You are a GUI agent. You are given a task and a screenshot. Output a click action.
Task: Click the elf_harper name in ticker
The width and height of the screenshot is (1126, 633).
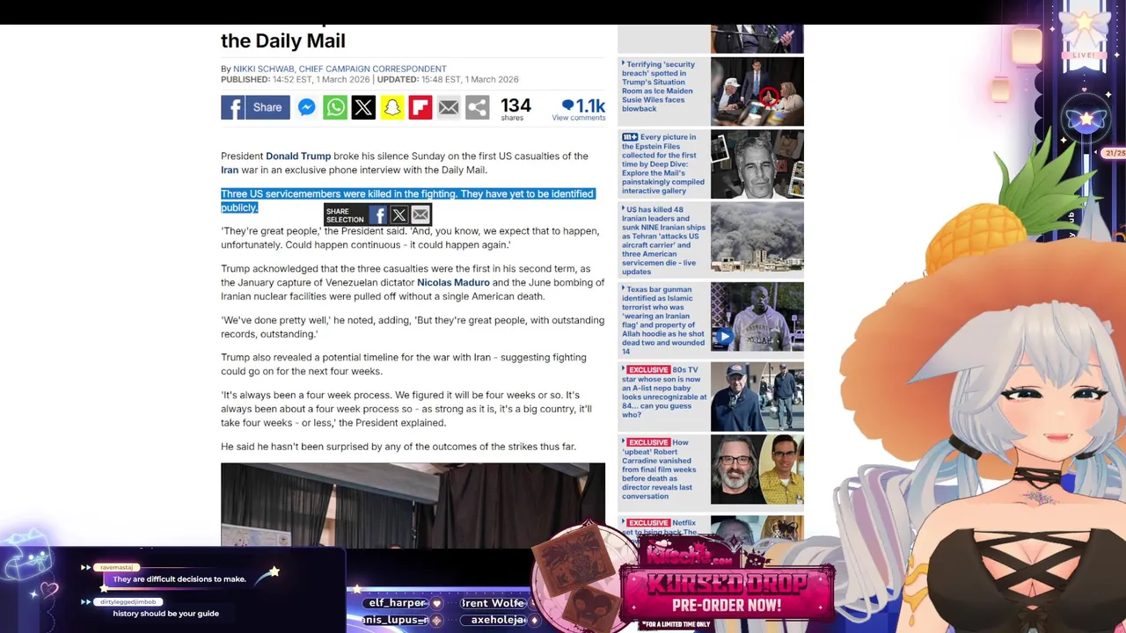(398, 603)
